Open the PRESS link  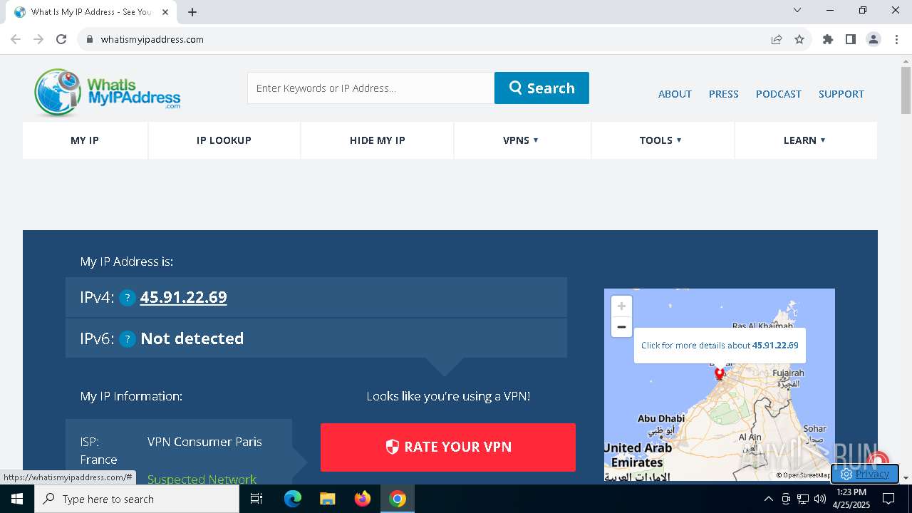(723, 94)
